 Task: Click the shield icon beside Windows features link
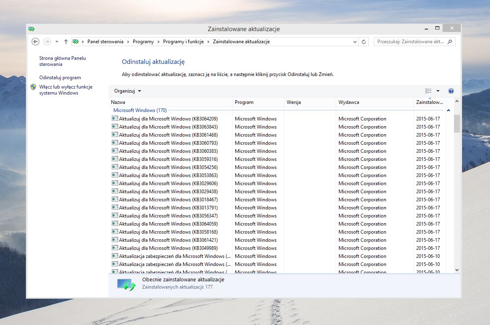[33, 87]
